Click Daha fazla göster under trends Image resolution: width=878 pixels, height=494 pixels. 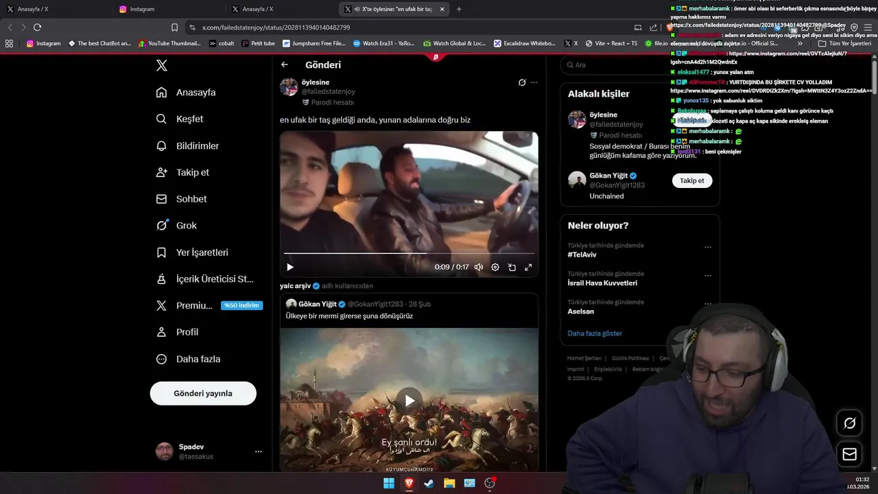coord(595,333)
